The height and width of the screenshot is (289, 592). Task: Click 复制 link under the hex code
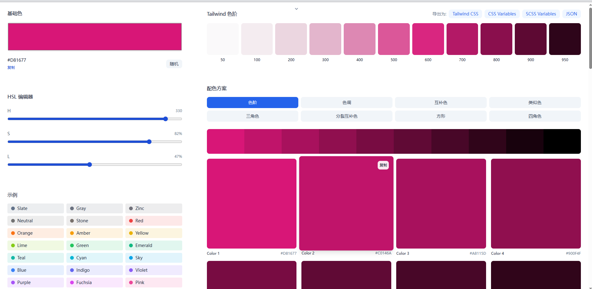(x=11, y=68)
